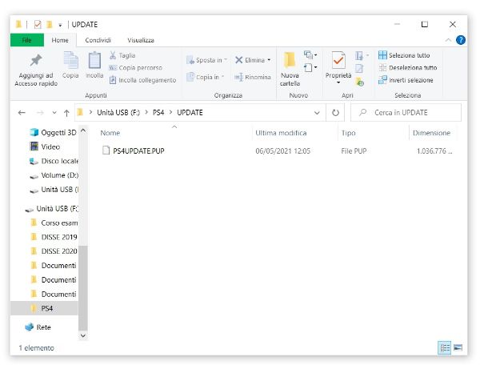Viewport: 488px width, 377px height.
Task: Select Incolla collegamento option
Action: (x=143, y=80)
